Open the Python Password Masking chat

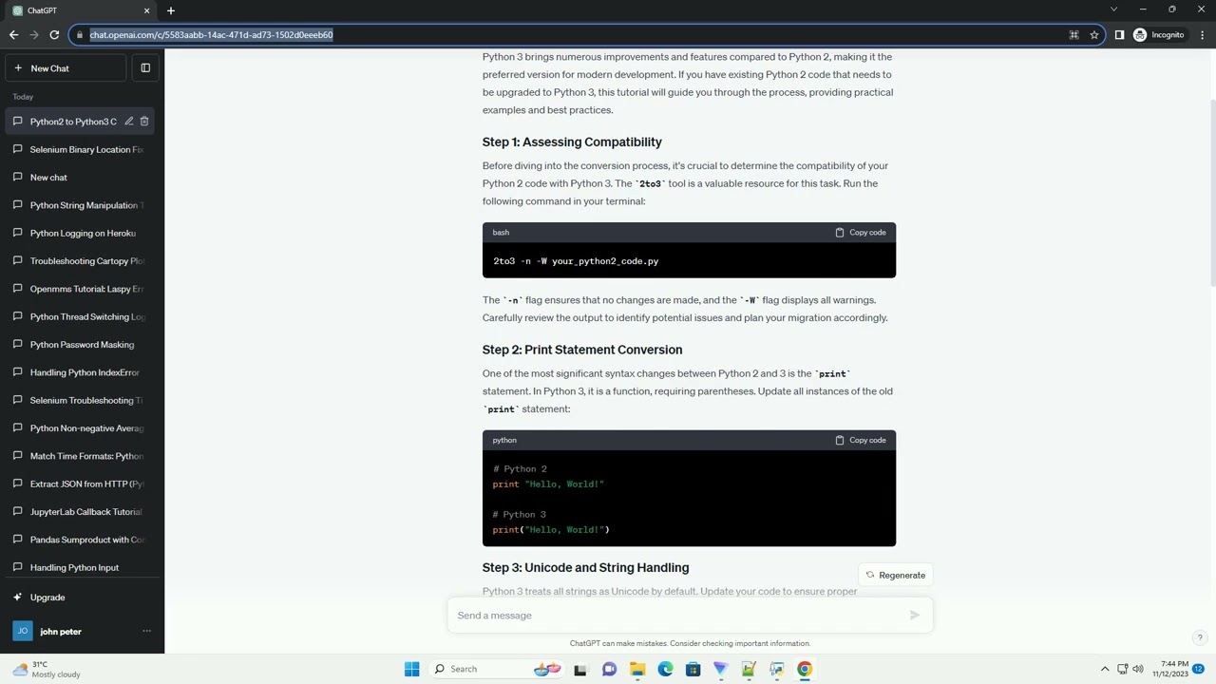point(82,345)
